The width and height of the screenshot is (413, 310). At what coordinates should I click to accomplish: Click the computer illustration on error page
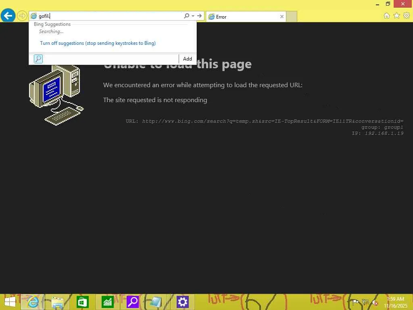click(56, 95)
